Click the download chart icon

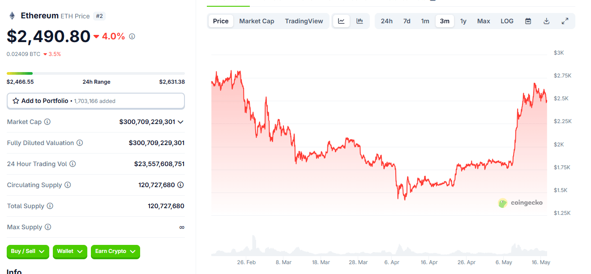(x=547, y=21)
